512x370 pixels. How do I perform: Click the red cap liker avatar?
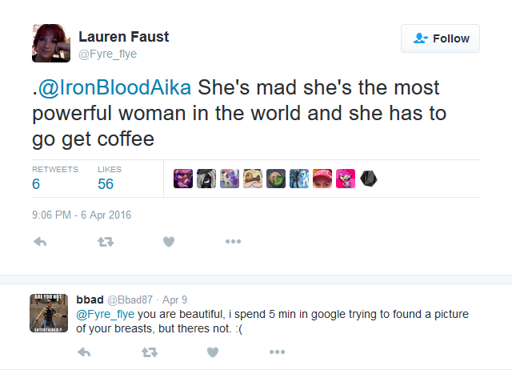(x=322, y=179)
